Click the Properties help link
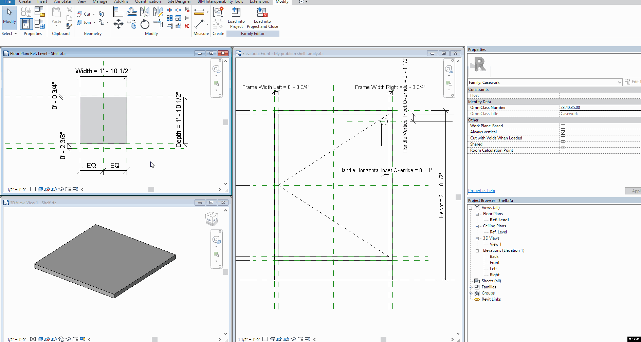The image size is (641, 342). pos(481,190)
